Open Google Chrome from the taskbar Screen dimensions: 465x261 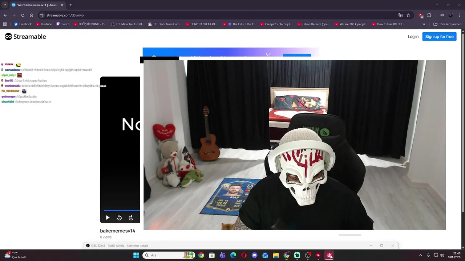(x=201, y=255)
